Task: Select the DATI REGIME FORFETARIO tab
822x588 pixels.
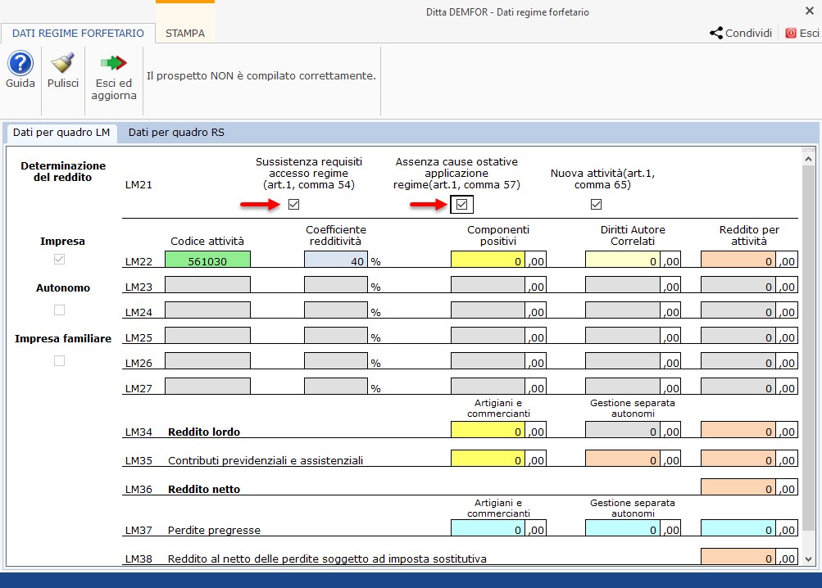Action: click(78, 34)
